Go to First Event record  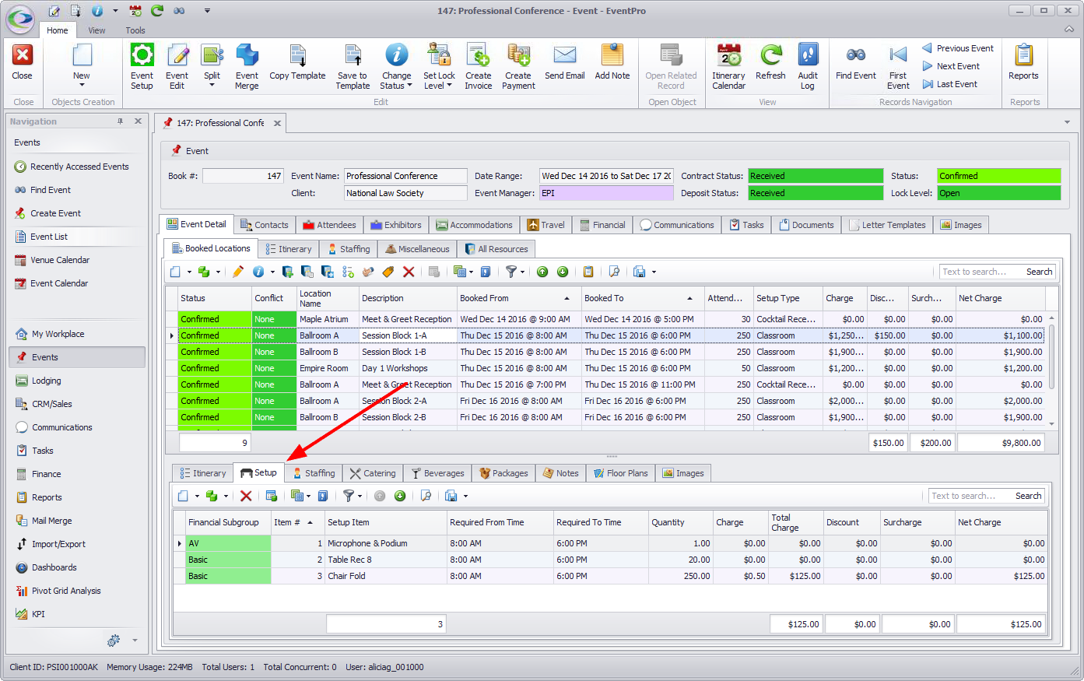898,67
